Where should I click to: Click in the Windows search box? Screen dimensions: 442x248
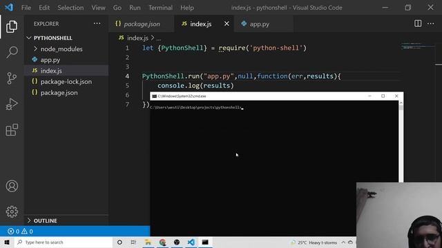point(64,242)
